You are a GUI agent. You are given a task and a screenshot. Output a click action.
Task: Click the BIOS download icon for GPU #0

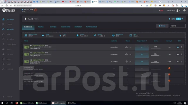(178, 47)
